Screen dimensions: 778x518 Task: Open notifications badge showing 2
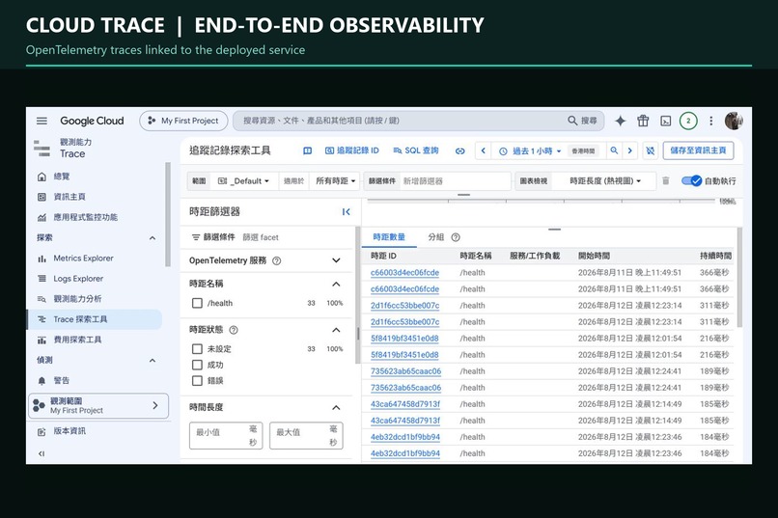[688, 121]
